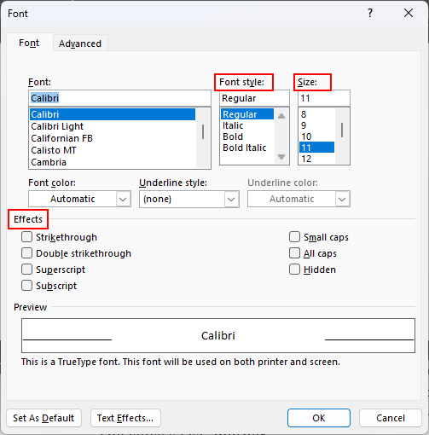This screenshot has width=429, height=435.
Task: Select font size 8
Action: pos(316,114)
